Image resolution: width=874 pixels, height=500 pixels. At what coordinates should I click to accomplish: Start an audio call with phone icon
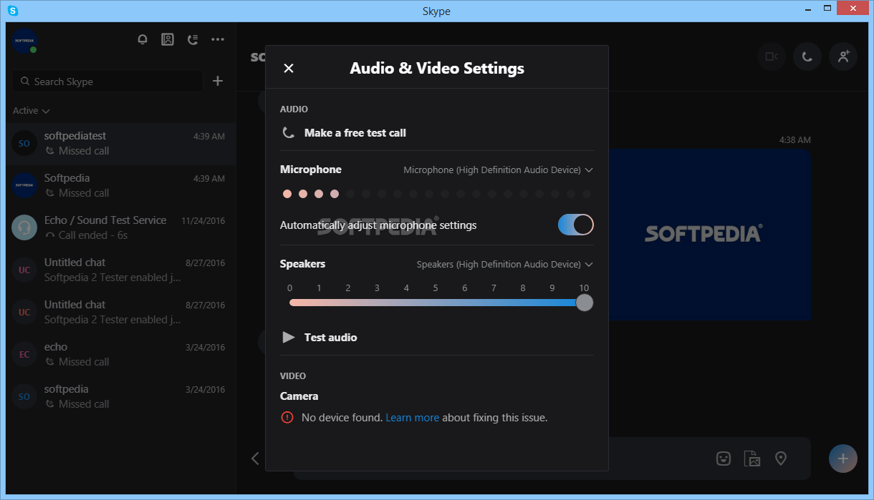(x=807, y=57)
